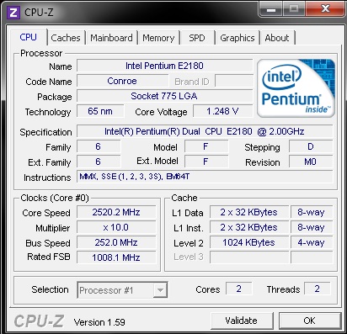Click the Validate button
The height and width of the screenshot is (334, 347).
click(x=242, y=321)
